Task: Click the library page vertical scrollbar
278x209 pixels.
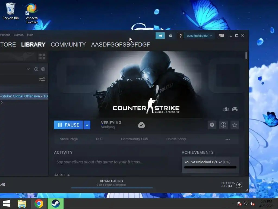Action: tap(246, 56)
